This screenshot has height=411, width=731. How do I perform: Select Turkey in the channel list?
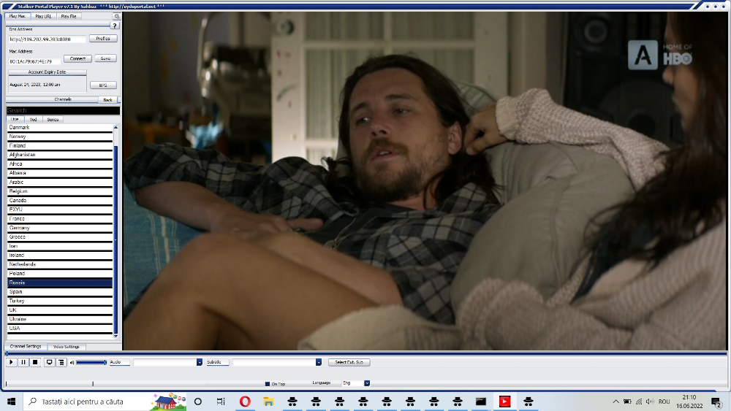(x=60, y=301)
